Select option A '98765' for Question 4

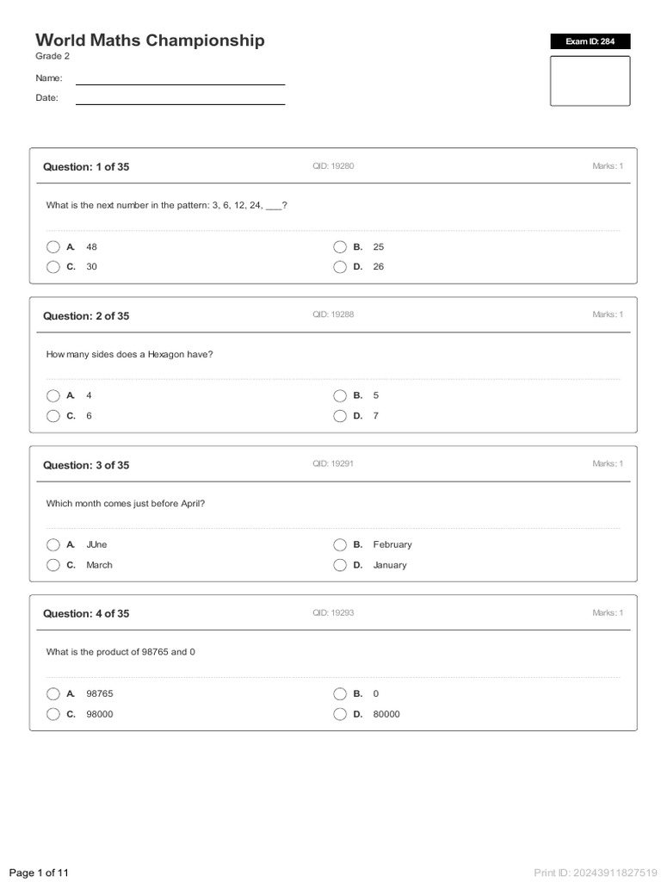[x=53, y=694]
